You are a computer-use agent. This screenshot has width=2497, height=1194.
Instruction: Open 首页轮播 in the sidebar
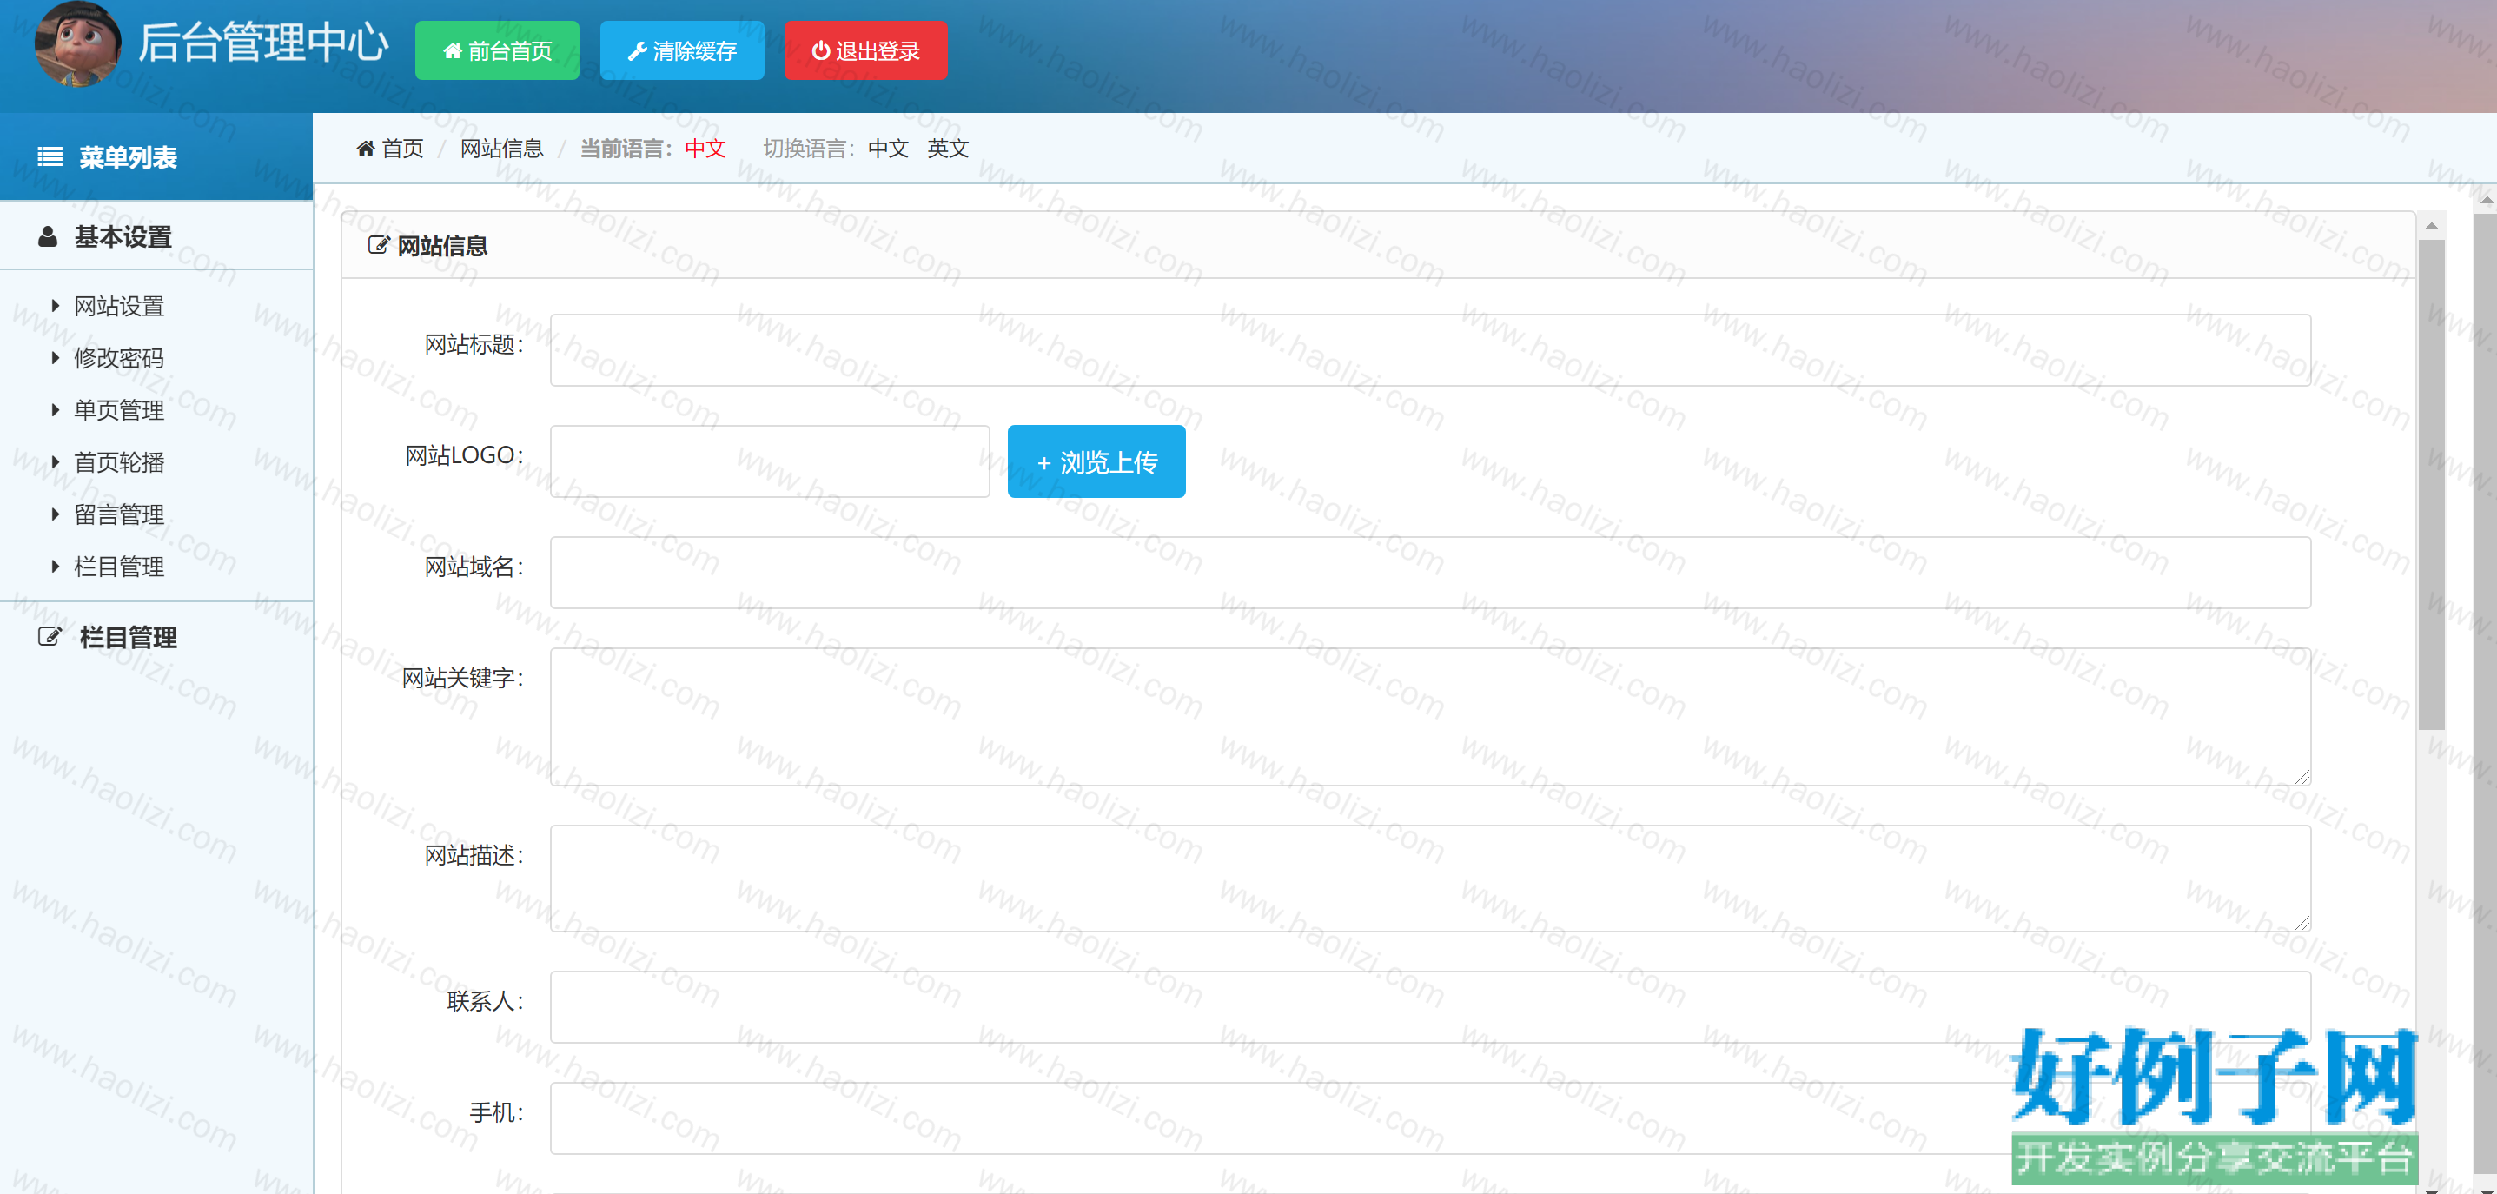click(x=119, y=462)
